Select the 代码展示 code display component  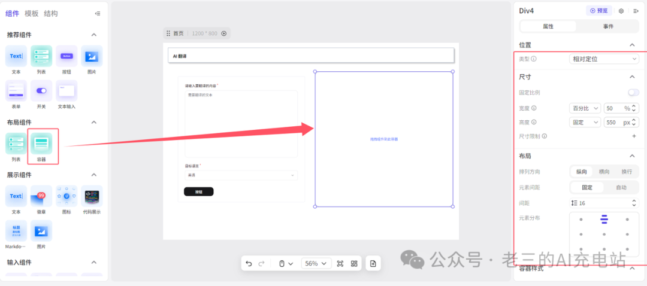coord(92,196)
